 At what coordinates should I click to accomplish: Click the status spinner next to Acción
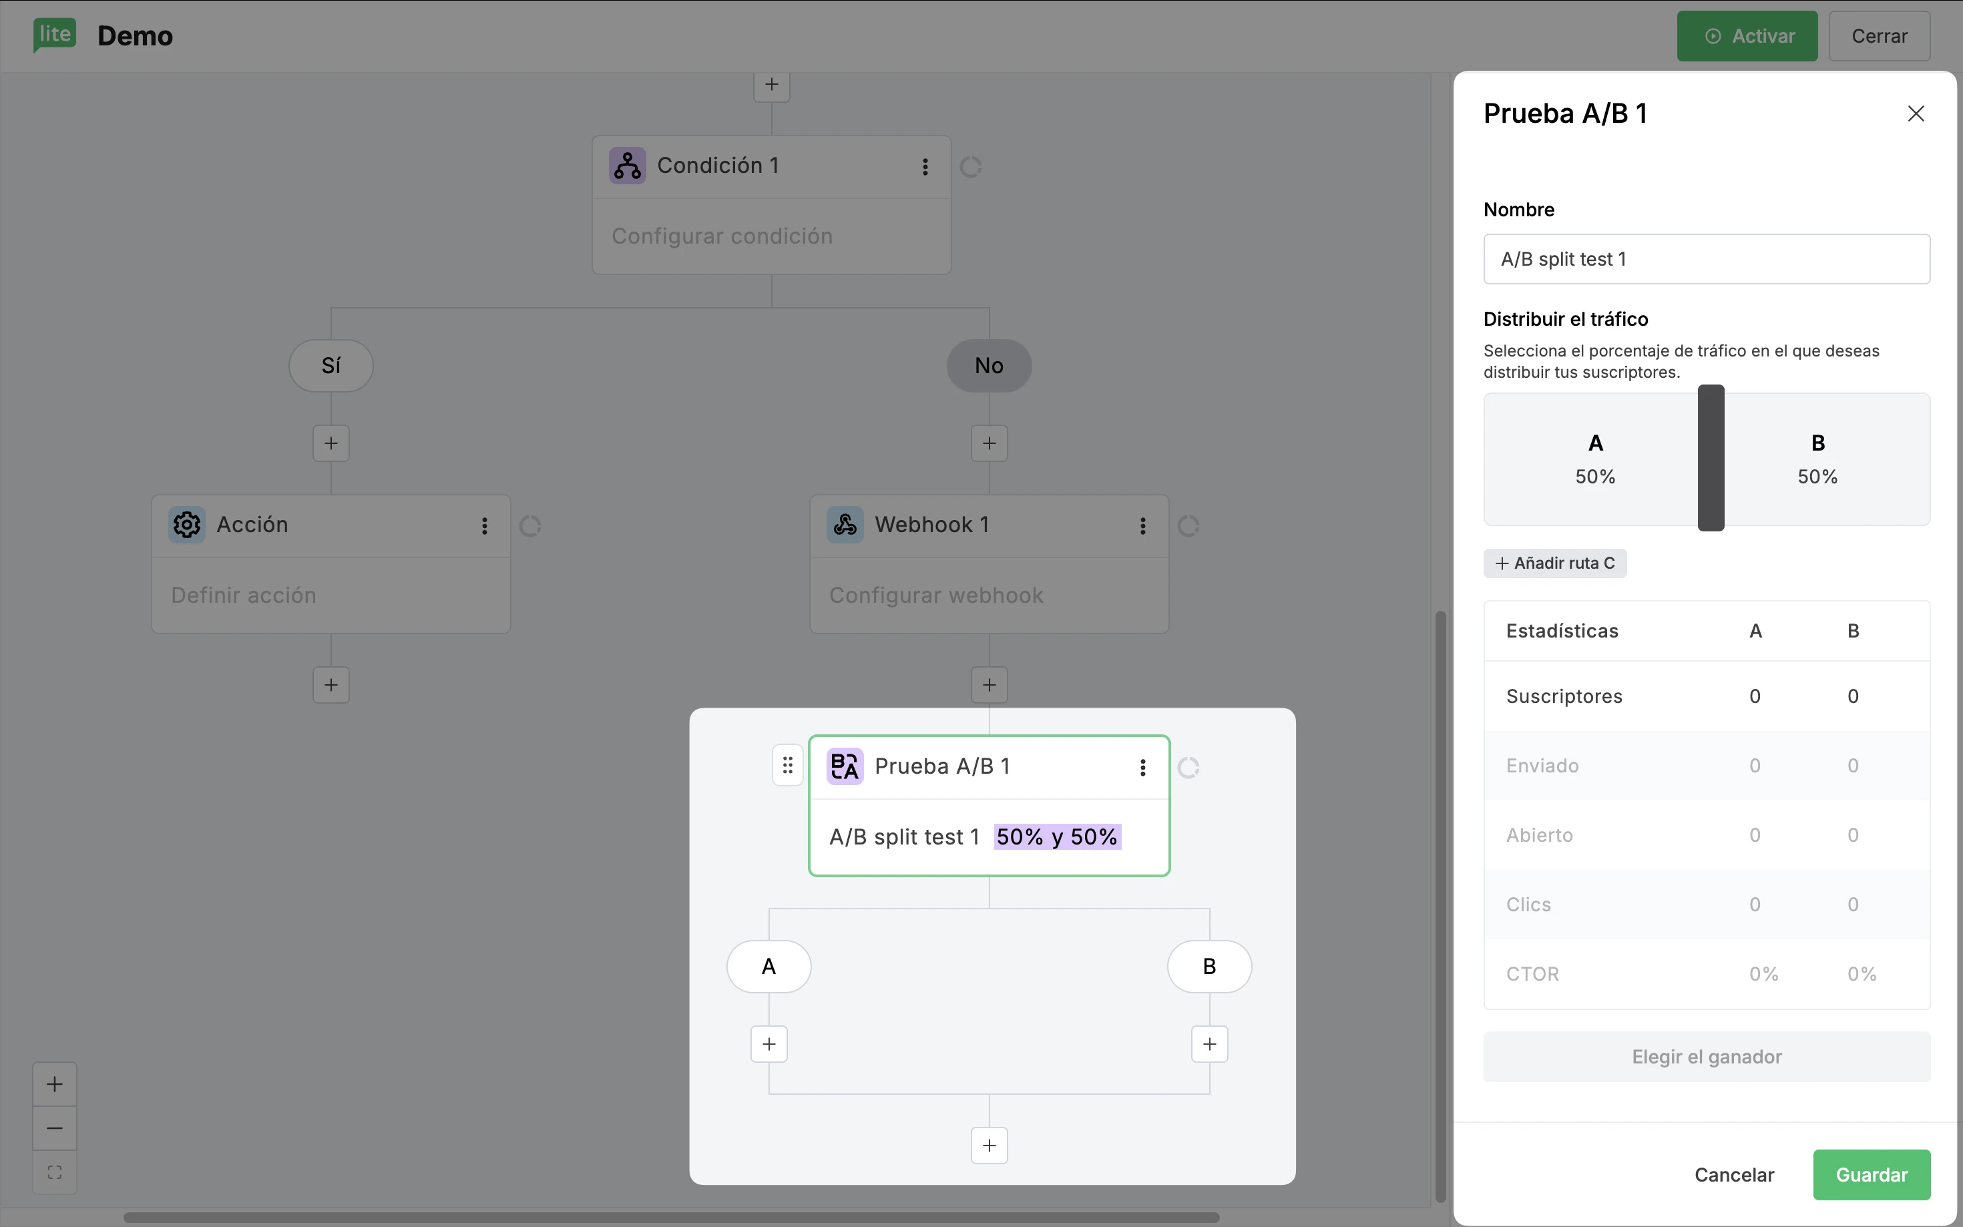coord(530,527)
